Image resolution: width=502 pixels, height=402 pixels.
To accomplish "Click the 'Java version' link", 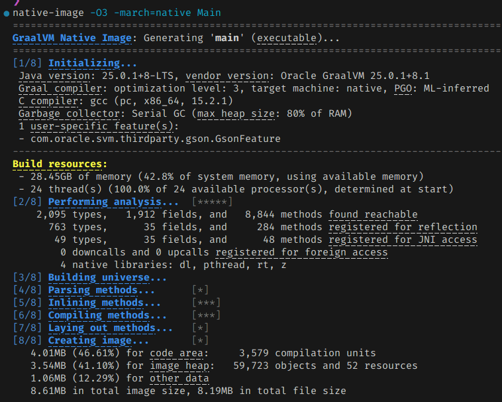I will pyautogui.click(x=52, y=76).
